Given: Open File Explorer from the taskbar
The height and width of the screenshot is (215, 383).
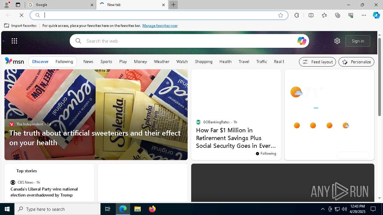Looking at the screenshot, I should click(x=138, y=209).
